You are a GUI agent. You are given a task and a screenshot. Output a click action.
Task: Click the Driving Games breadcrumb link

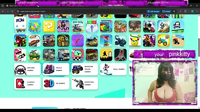pyautogui.click(x=79, y=109)
